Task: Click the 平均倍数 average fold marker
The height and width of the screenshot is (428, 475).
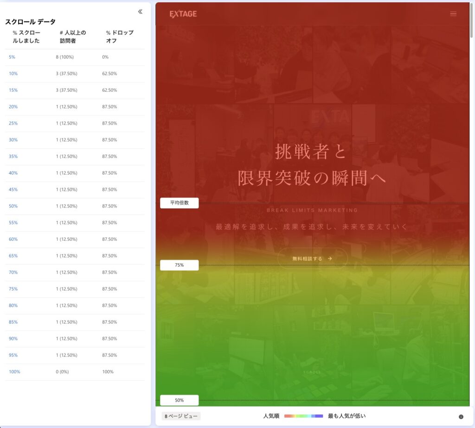Action: pos(179,203)
